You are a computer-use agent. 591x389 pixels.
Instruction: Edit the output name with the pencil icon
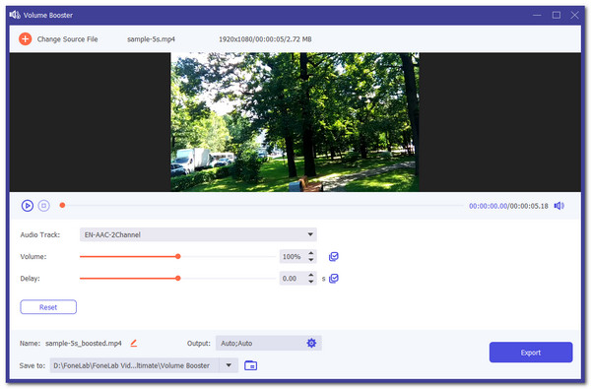tap(133, 344)
